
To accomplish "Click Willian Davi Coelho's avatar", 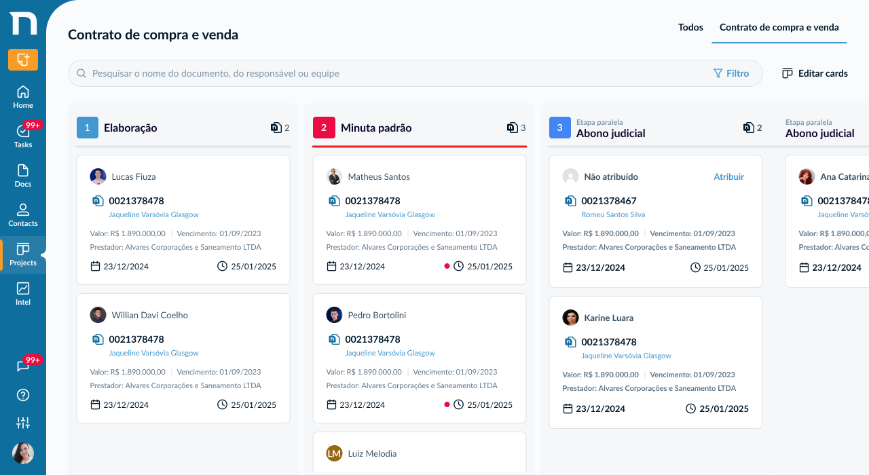I will click(98, 315).
